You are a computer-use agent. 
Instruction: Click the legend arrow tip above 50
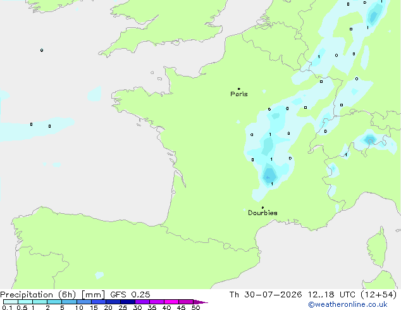coord(200,302)
